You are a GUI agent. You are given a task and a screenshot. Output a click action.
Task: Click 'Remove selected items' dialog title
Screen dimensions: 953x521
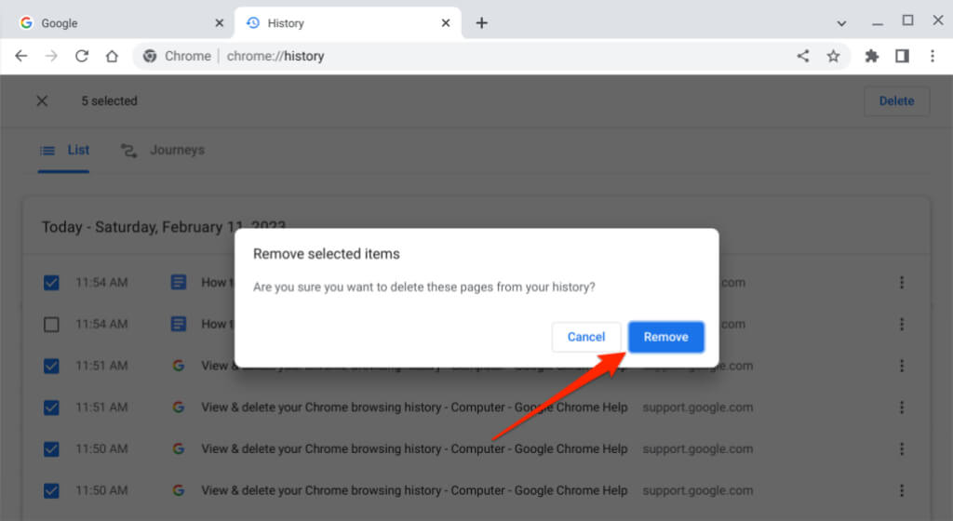point(327,254)
